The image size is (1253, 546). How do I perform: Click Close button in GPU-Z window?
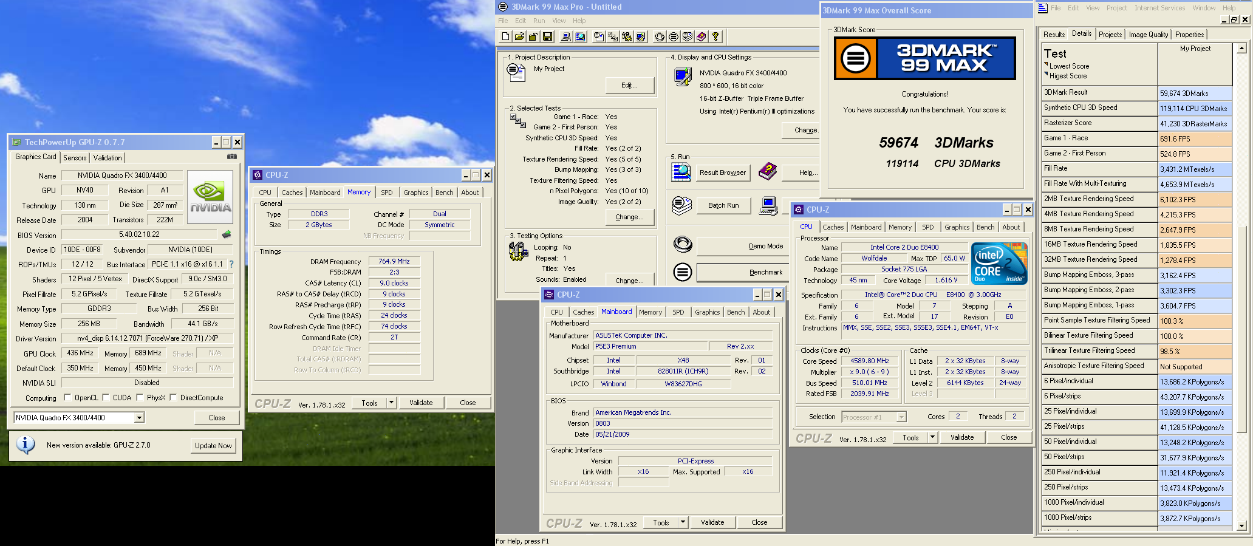pos(217,418)
